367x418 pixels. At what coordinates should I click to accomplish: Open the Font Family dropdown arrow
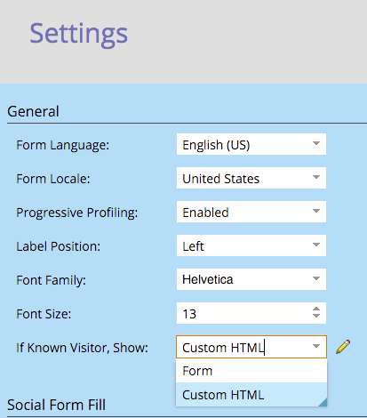click(316, 279)
